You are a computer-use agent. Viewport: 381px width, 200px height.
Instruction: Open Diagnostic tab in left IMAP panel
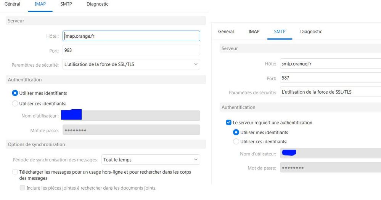(97, 4)
